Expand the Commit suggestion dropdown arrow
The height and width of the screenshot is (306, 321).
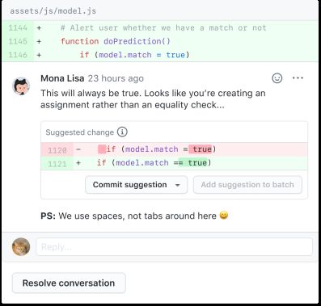tap(177, 185)
